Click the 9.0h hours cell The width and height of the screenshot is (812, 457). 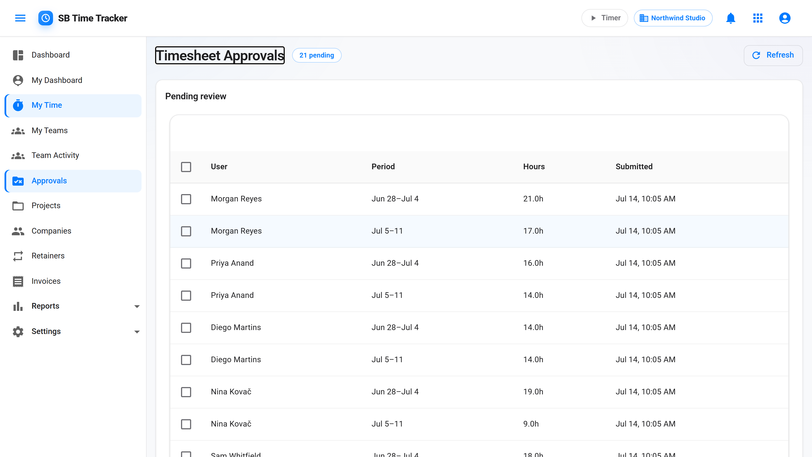click(x=531, y=424)
